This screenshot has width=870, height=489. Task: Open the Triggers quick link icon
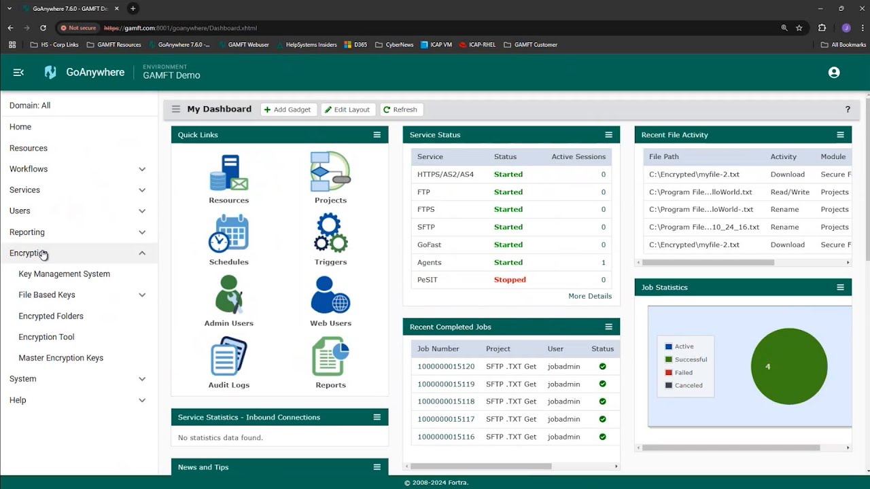(x=330, y=233)
